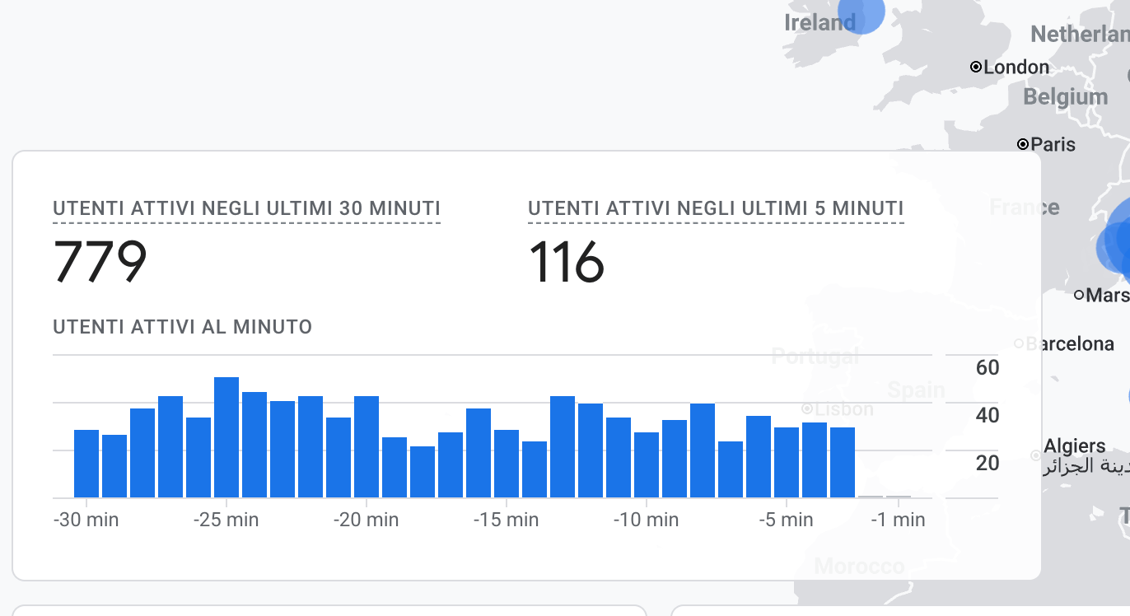The height and width of the screenshot is (616, 1130).
Task: Click the chart bar above the -15 min tick
Action: 507,464
